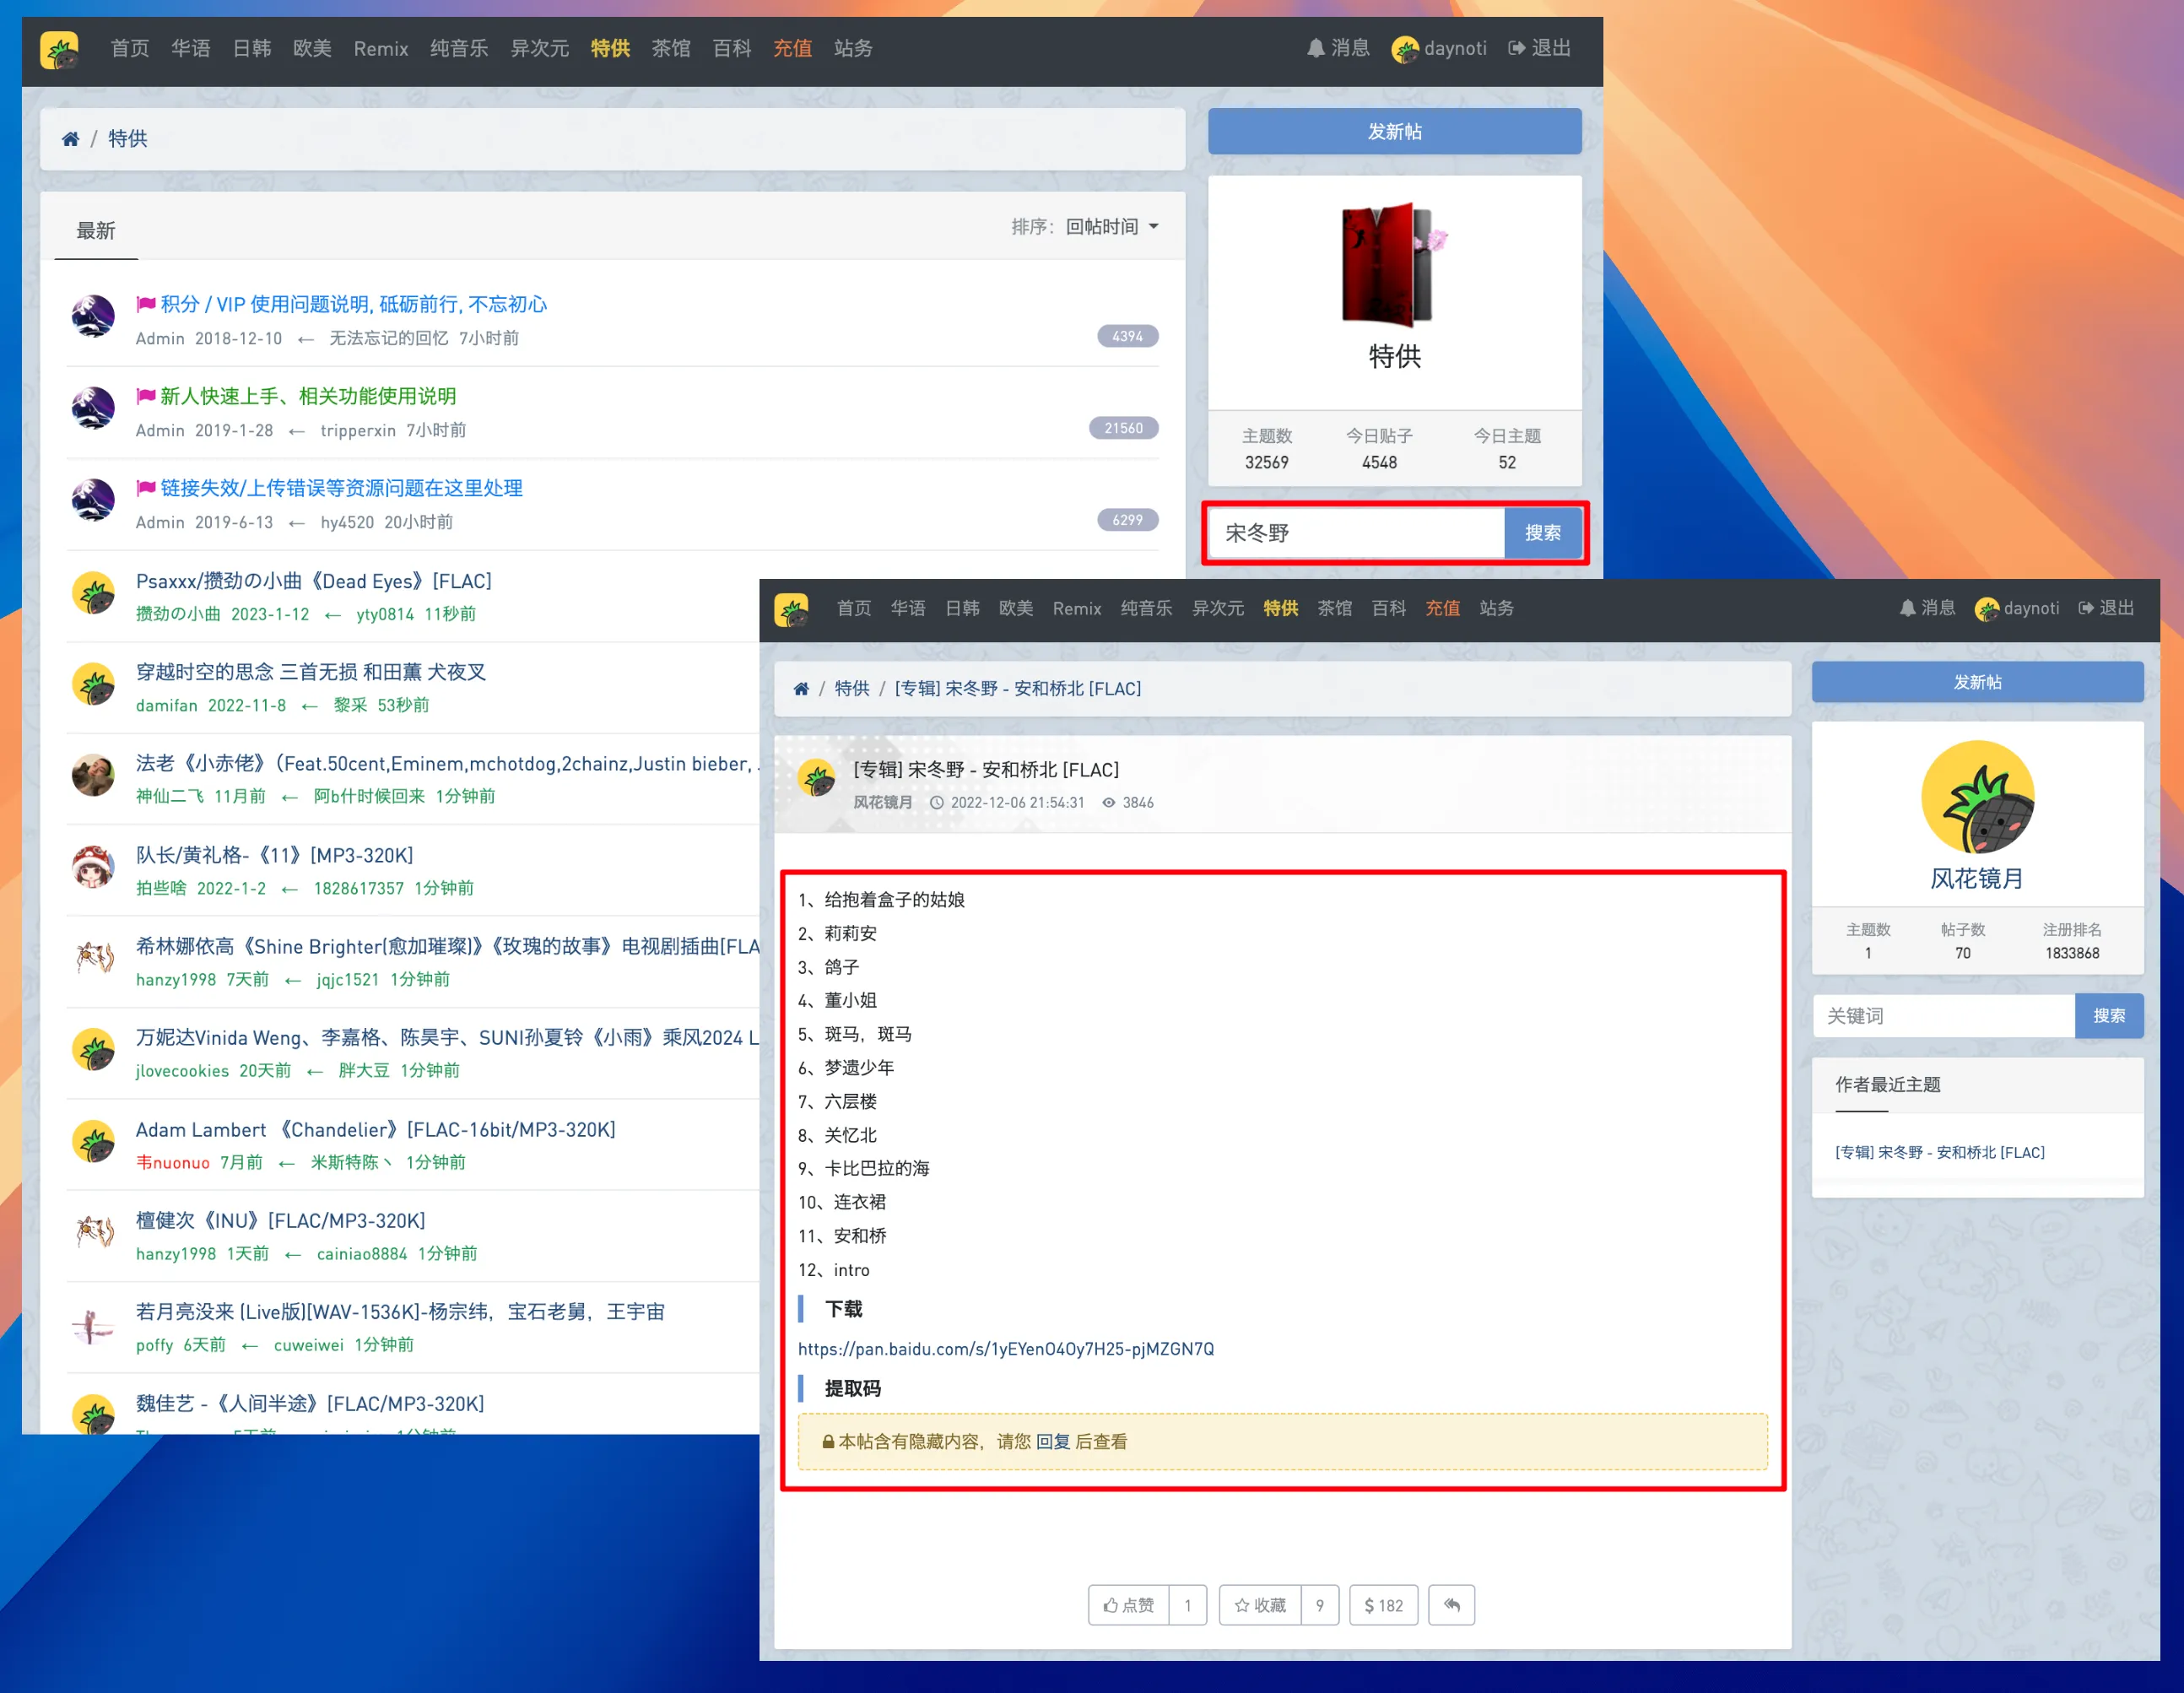The height and width of the screenshot is (1693, 2184).
Task: Click avatar beside 队长/黄礼格 post
Action: point(93,867)
